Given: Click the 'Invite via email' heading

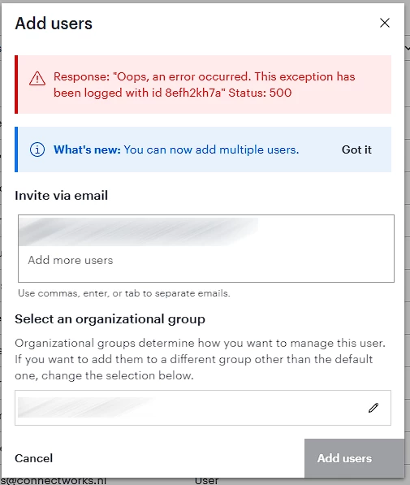Looking at the screenshot, I should [x=61, y=196].
